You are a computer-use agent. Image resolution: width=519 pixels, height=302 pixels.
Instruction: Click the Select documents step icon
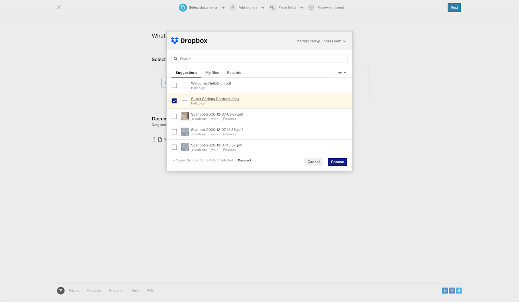pos(183,7)
